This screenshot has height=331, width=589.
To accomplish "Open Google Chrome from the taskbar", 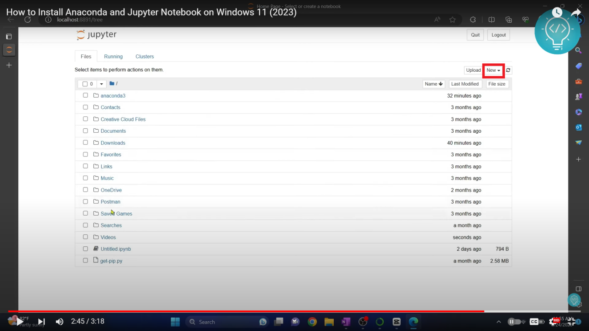I will point(312,322).
